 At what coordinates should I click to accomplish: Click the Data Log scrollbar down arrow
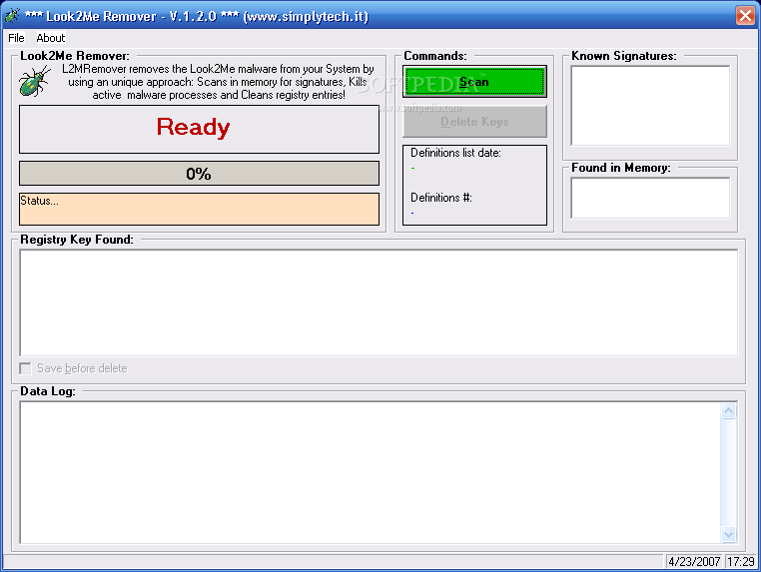[728, 534]
